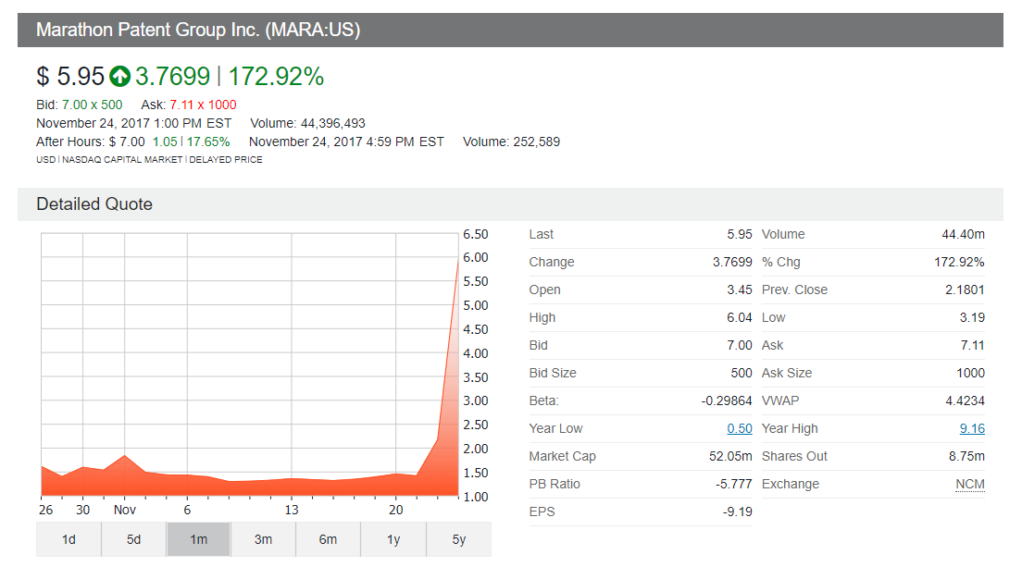The width and height of the screenshot is (1022, 567).
Task: Click the 172.92% header percentage
Action: [276, 76]
